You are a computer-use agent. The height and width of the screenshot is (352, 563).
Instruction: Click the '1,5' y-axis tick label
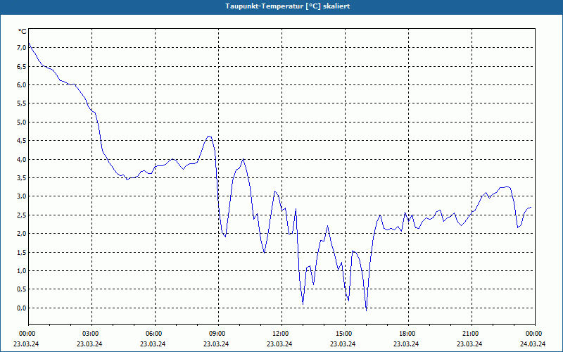(23, 252)
